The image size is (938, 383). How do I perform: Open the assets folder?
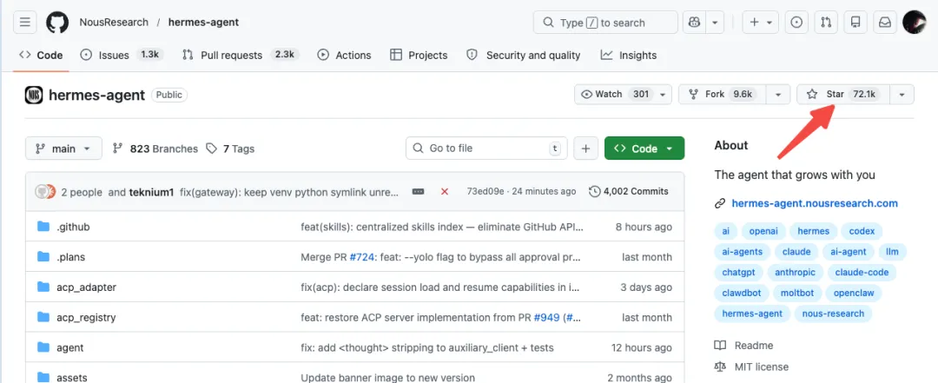click(x=72, y=378)
